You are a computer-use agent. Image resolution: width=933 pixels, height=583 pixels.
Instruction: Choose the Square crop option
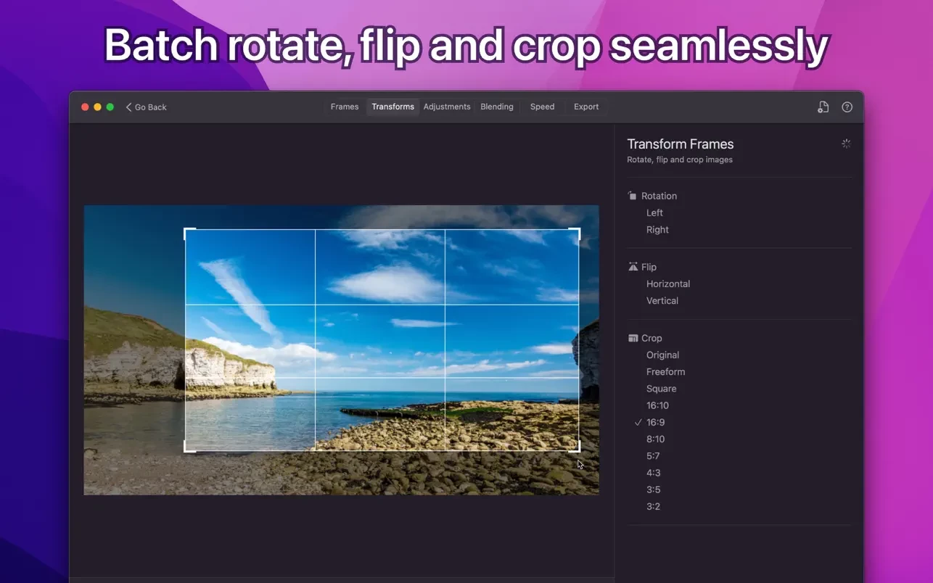[661, 389]
